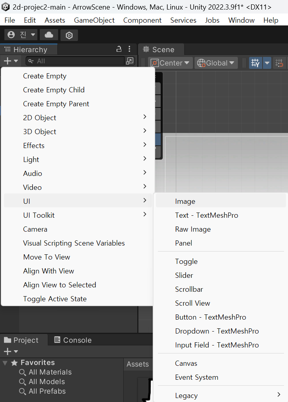Screen dimensions: 288x402
Task: Switch to the Hierarchy tab
Action: coord(29,49)
